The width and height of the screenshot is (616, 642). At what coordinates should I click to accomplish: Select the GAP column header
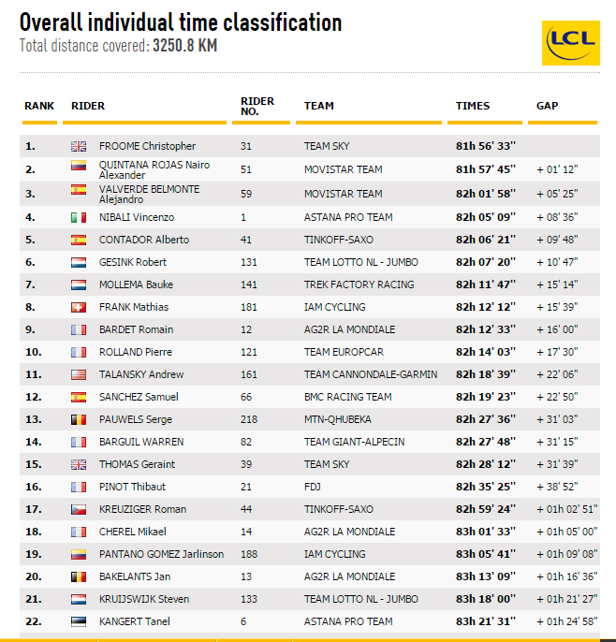(x=548, y=106)
